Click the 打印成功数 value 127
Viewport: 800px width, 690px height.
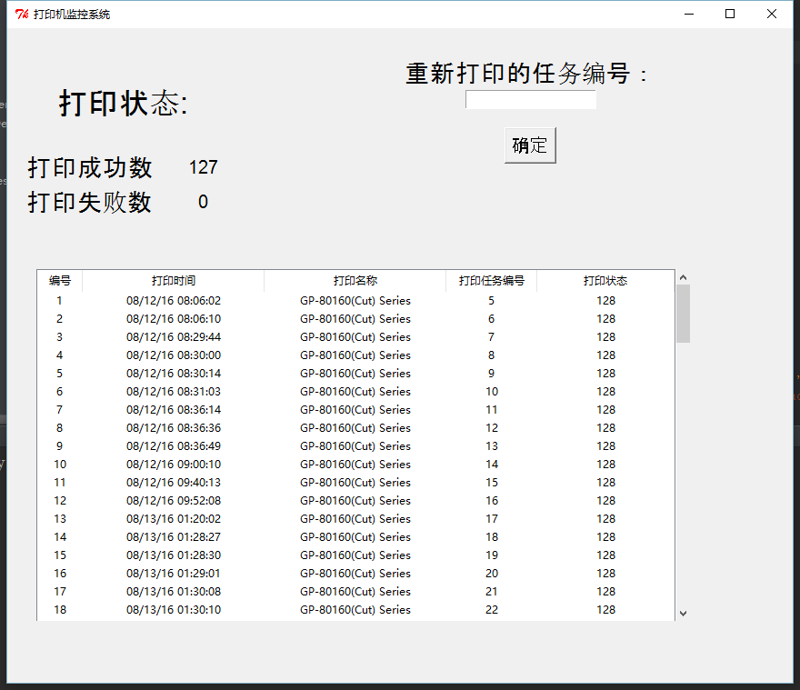coord(202,167)
